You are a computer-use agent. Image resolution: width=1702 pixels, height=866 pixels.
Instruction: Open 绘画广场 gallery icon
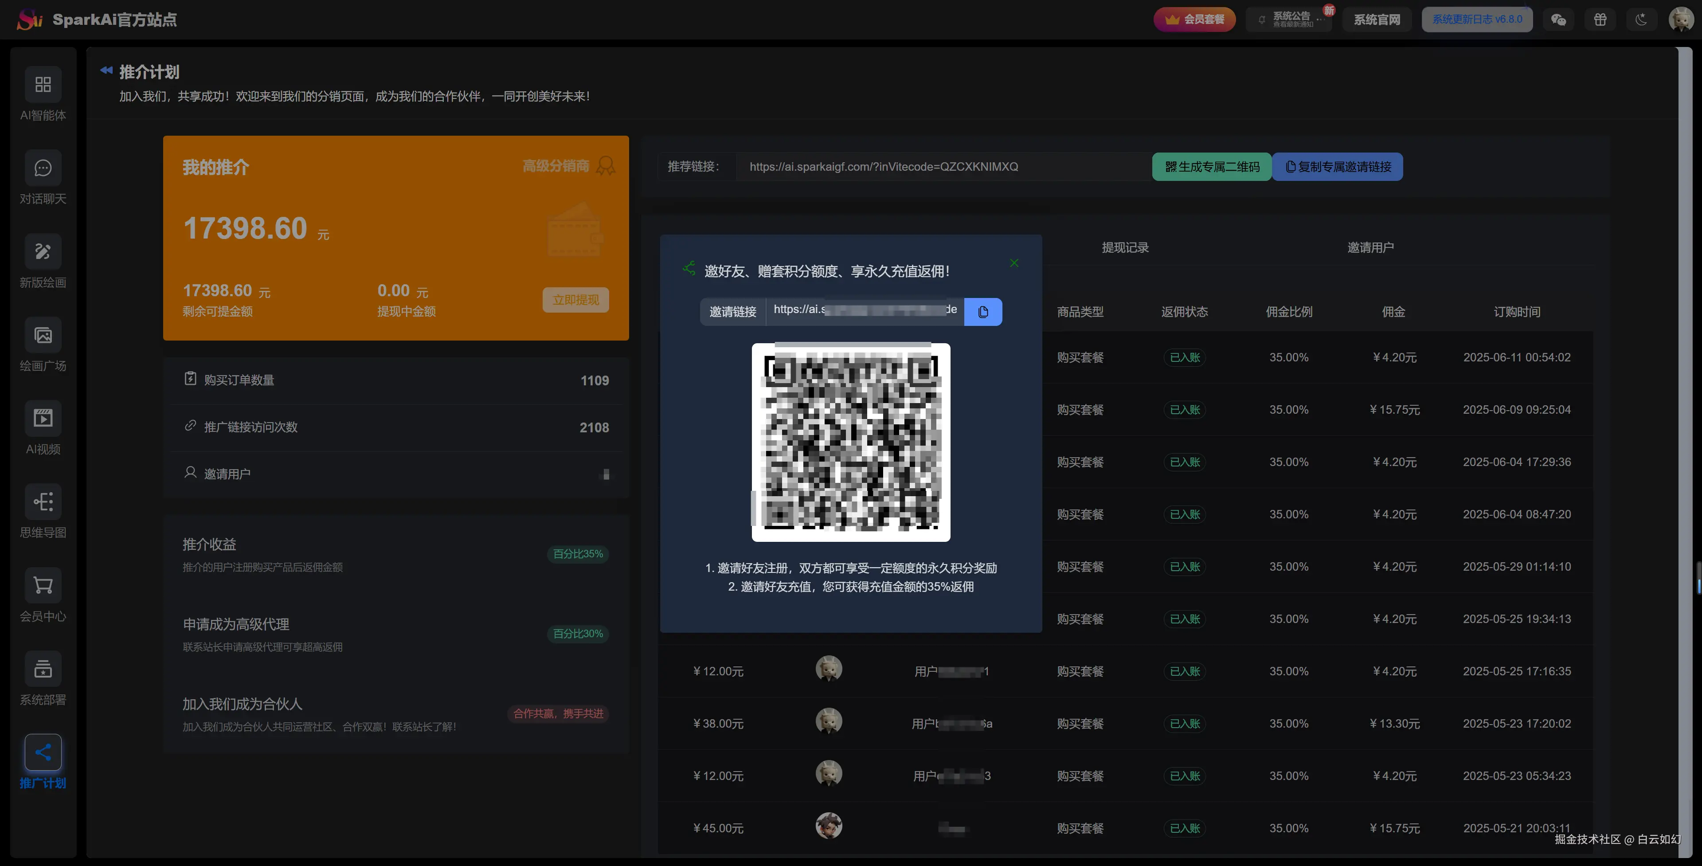(x=43, y=335)
